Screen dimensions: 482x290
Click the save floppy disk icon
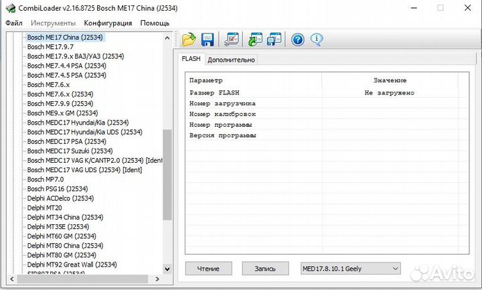click(208, 40)
